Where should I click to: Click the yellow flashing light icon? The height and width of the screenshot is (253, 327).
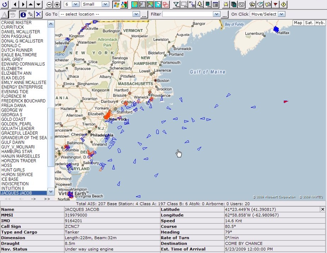(226, 4)
